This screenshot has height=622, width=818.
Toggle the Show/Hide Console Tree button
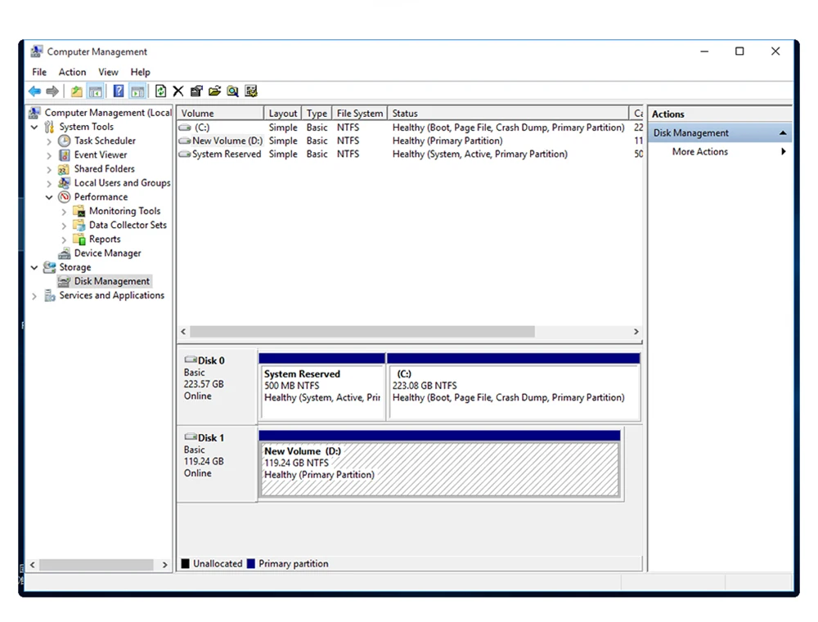tap(96, 92)
